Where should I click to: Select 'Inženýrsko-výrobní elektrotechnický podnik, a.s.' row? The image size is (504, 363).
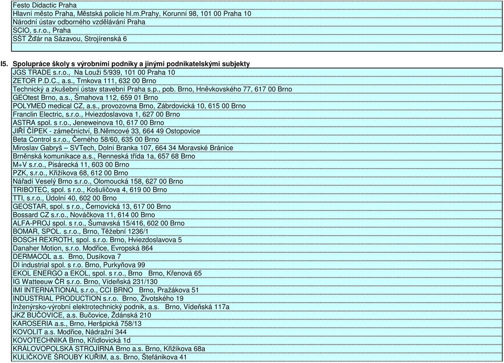pos(257,306)
